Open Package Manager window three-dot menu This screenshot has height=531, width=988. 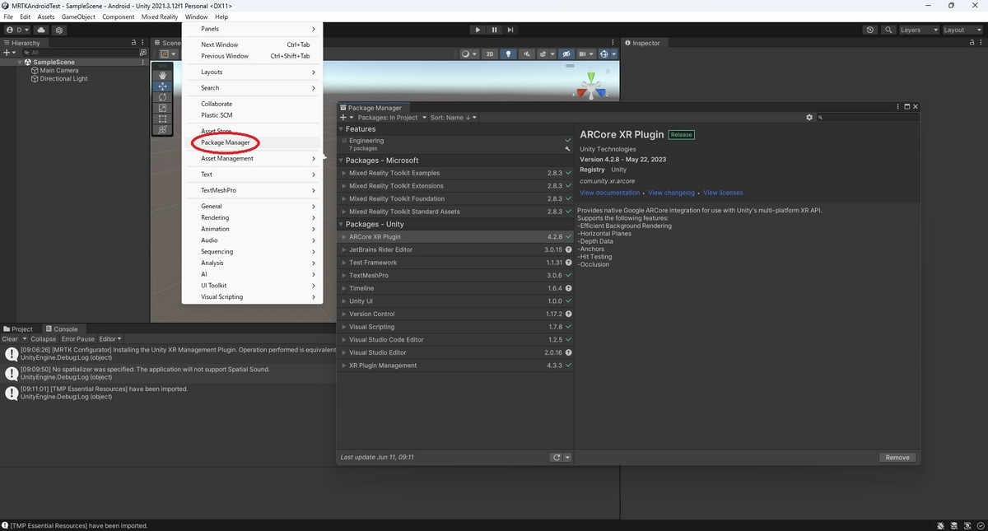click(897, 107)
